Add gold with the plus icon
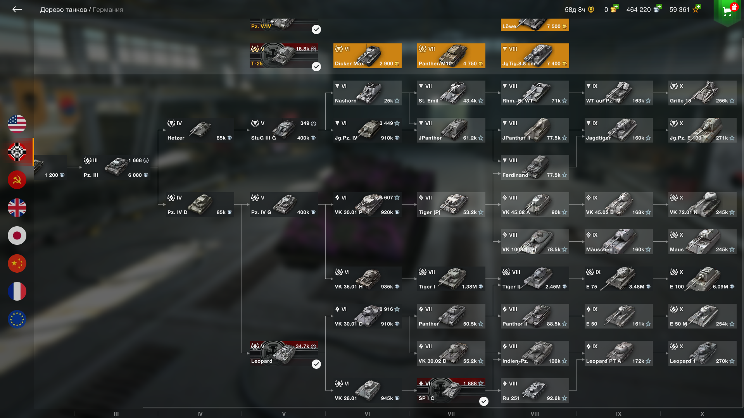The width and height of the screenshot is (744, 418). coord(616,7)
